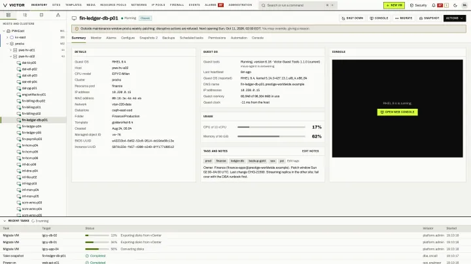Viewport: 471px width, 264px height.
Task: Collapse the pwe-hv-a02 host node
Action: tap(10, 56)
